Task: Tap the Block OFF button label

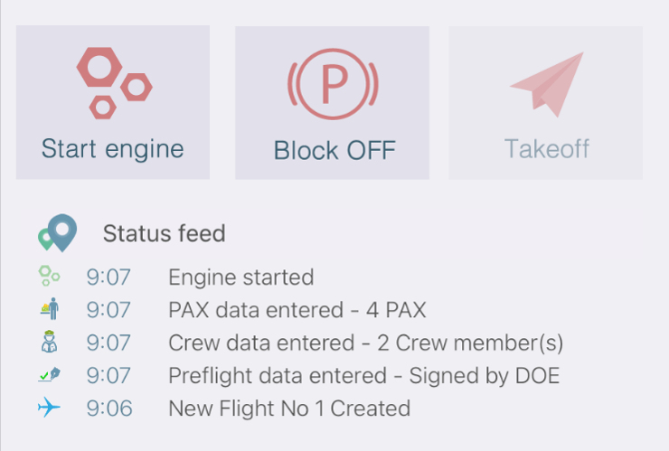Action: [334, 150]
